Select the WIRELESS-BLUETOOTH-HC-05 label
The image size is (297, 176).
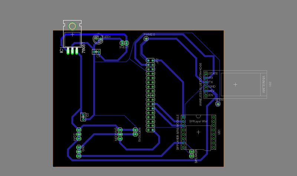(200, 85)
